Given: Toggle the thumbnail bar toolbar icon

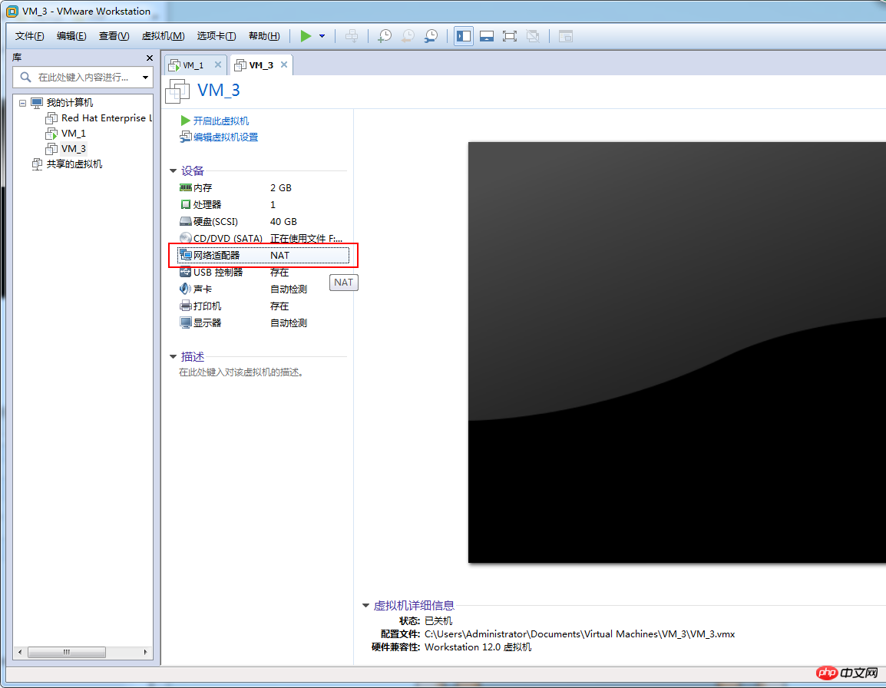Looking at the screenshot, I should (x=487, y=36).
